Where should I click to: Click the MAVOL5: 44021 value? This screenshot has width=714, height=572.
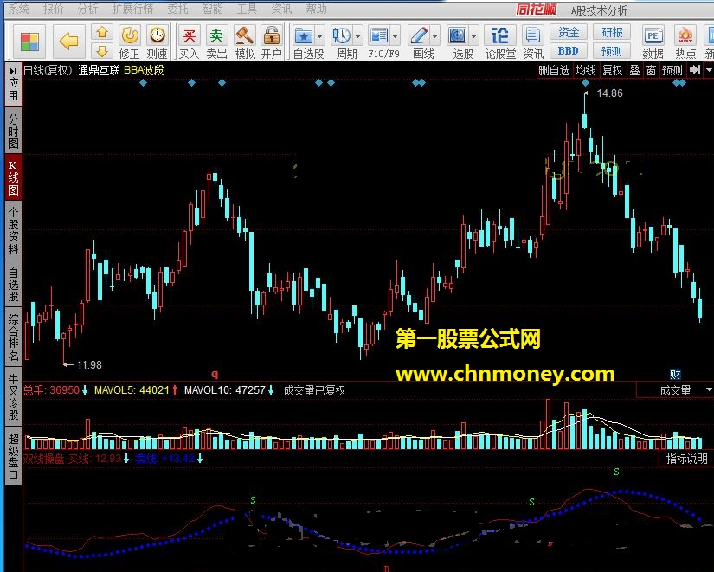132,390
